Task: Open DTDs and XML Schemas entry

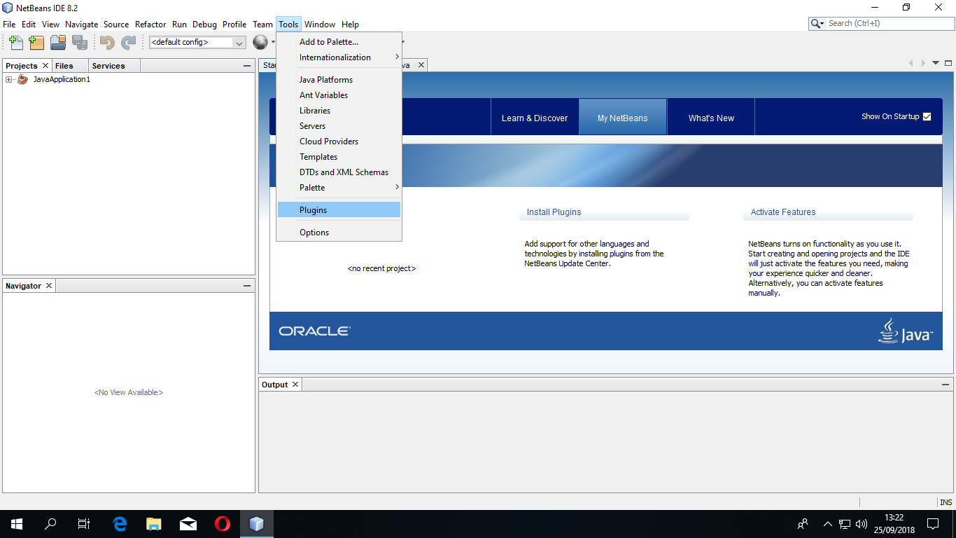Action: tap(339, 172)
